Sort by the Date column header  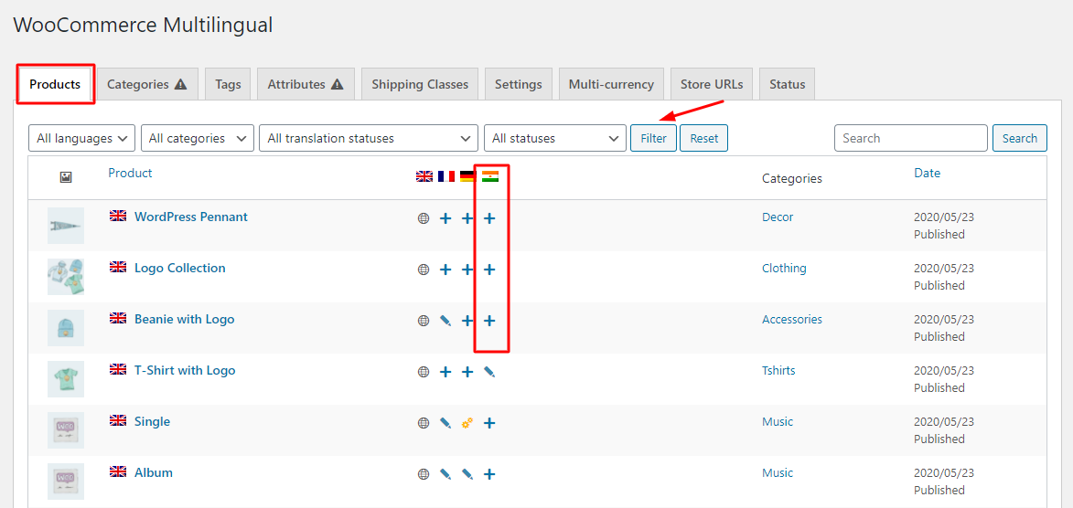pos(928,173)
